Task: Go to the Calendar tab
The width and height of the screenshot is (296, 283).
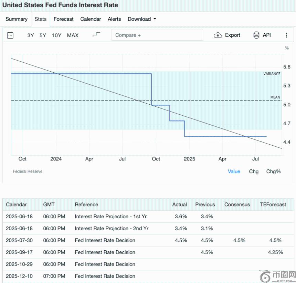Action: (x=91, y=19)
